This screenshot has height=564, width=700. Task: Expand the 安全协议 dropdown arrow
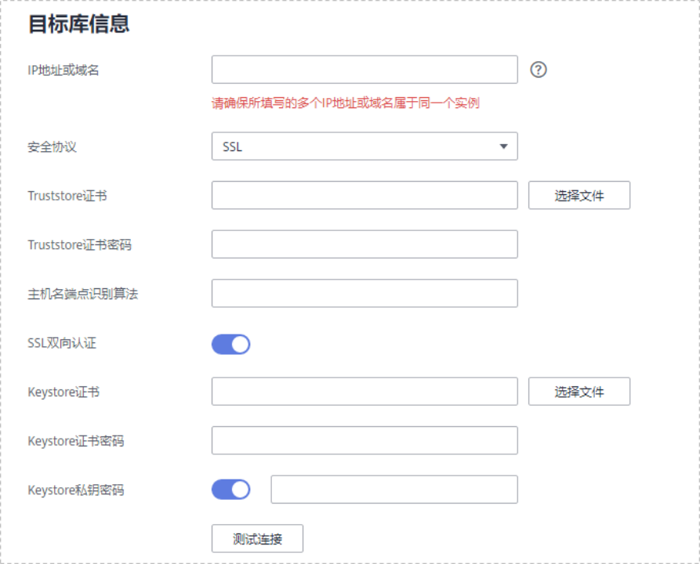502,146
